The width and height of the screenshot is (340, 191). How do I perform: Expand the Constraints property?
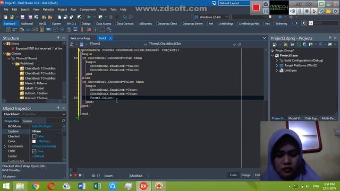pyautogui.click(x=5, y=146)
